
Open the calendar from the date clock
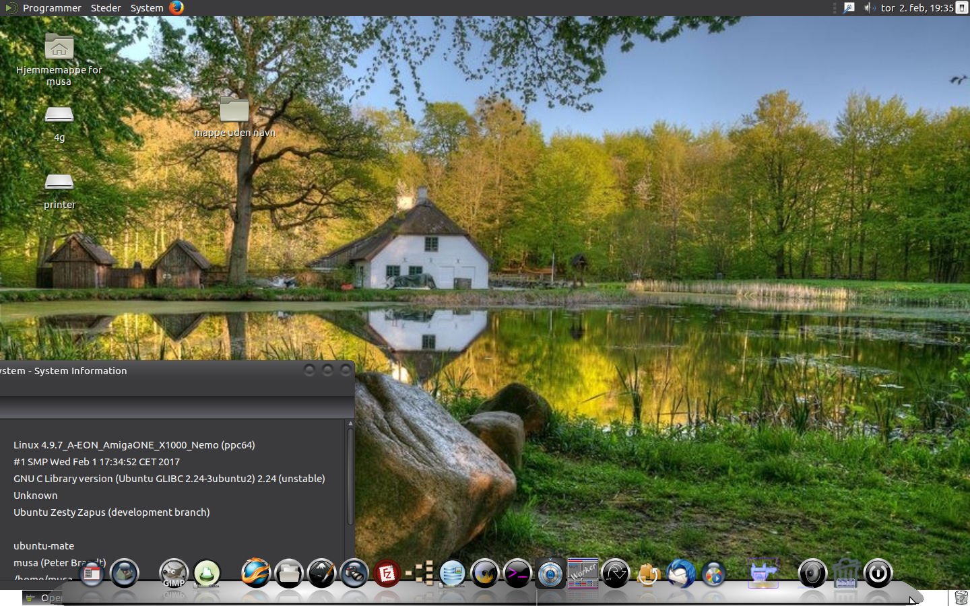[x=917, y=8]
